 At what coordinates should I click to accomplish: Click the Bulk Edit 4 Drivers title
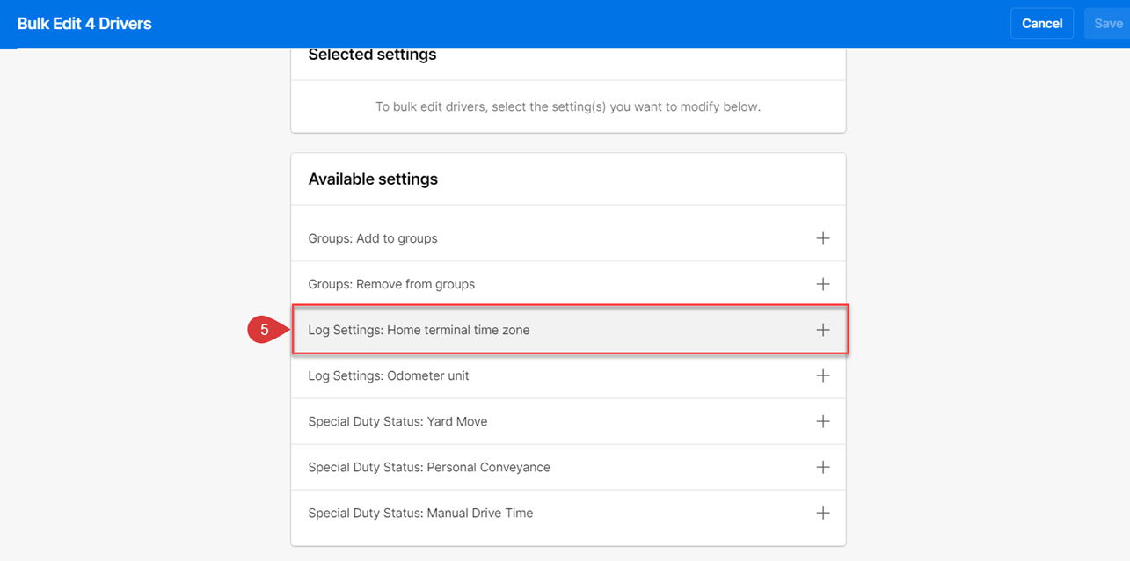[84, 24]
